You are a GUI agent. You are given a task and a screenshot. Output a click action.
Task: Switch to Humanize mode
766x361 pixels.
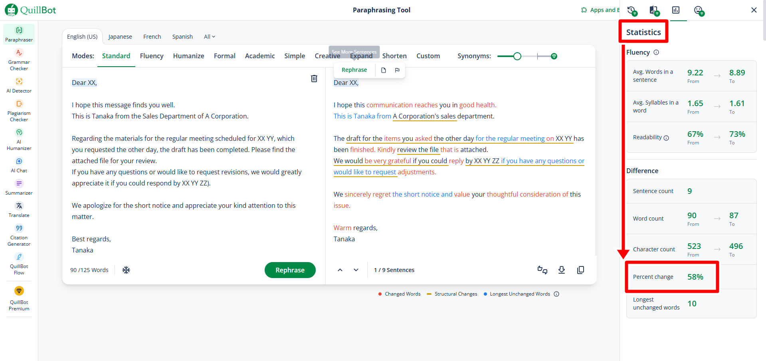click(189, 56)
